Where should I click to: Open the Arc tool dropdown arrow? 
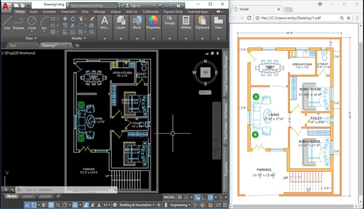(x=44, y=31)
